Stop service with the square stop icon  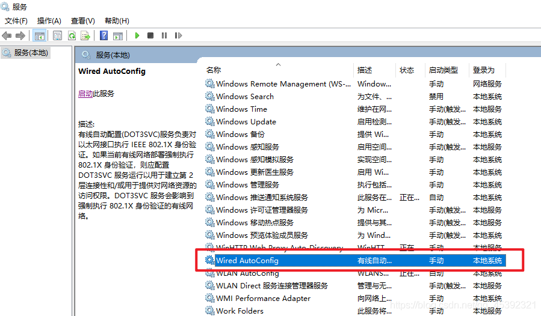click(x=150, y=35)
